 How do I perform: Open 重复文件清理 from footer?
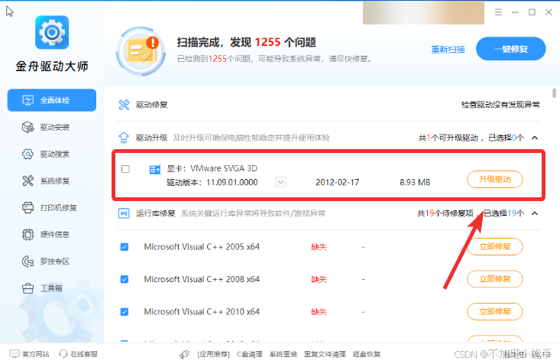[x=325, y=354]
